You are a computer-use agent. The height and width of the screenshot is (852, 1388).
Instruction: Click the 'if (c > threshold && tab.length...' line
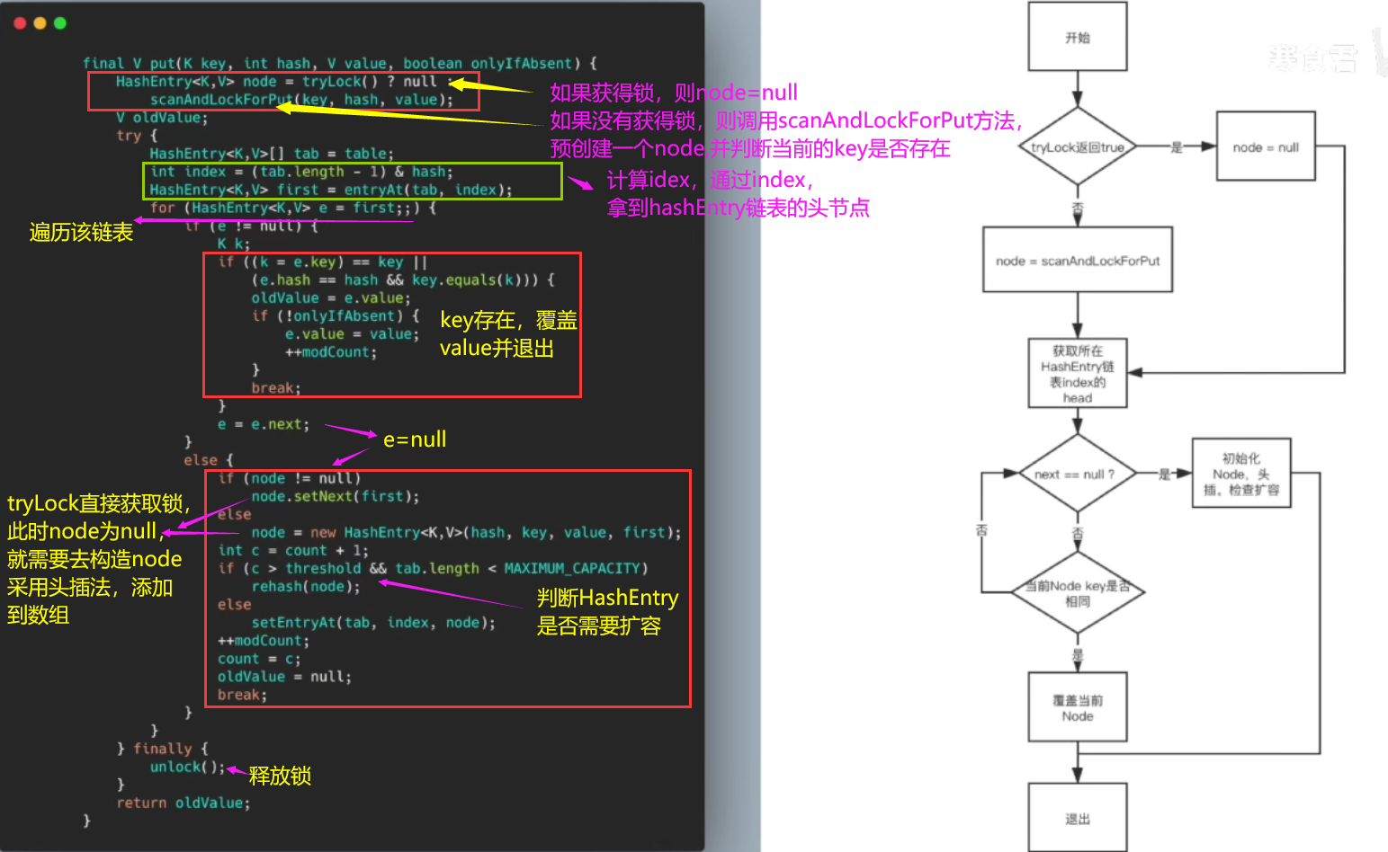click(433, 568)
